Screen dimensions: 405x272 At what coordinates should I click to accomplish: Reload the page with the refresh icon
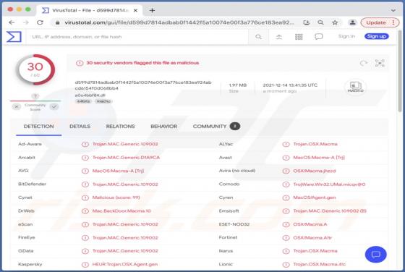40,22
